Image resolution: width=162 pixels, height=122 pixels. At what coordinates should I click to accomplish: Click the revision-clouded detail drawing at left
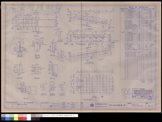tap(20, 46)
